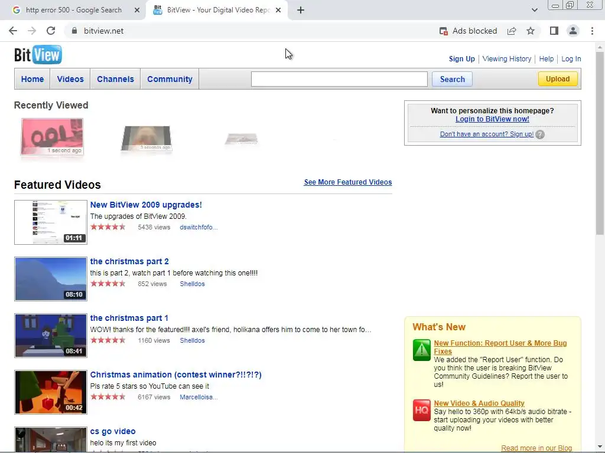The height and width of the screenshot is (453, 605).
Task: Visit Shelldos channel under christmas part 2
Action: point(192,284)
